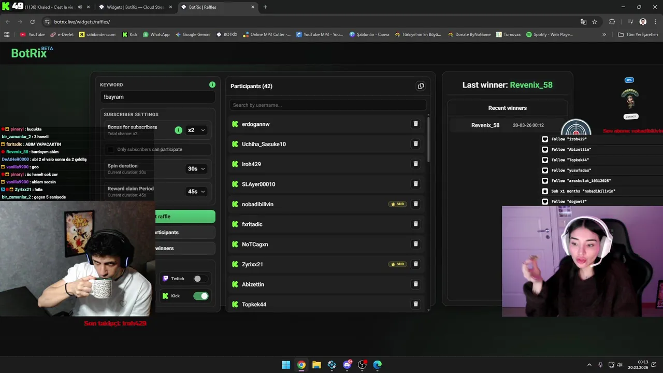
Task: Click SUB badge on nobadibilivin
Action: pos(397,204)
